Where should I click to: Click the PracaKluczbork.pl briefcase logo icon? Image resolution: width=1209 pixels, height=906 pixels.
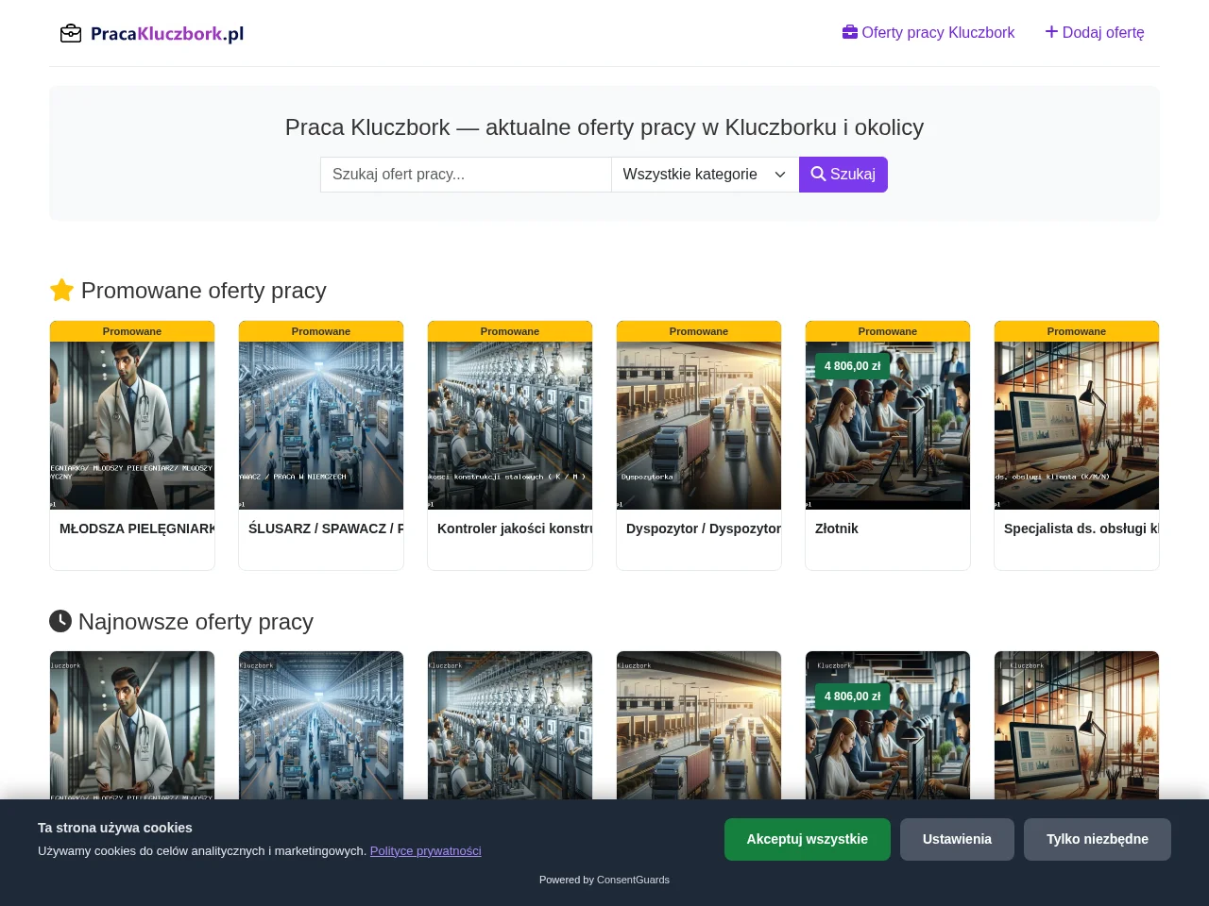click(71, 34)
